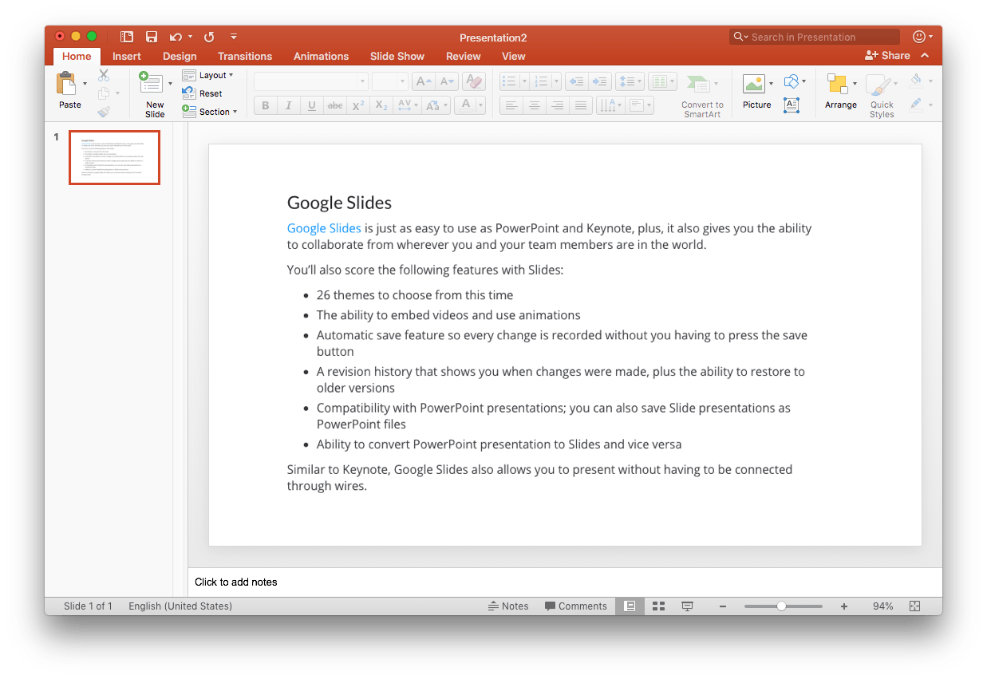The height and width of the screenshot is (679, 987).
Task: Open the font size combo box
Action: 390,81
